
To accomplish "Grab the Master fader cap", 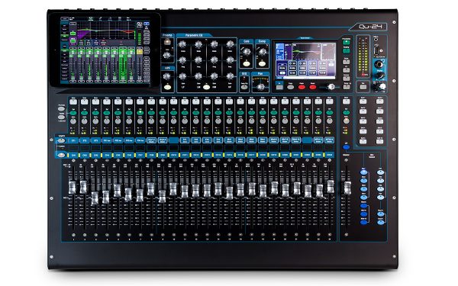I will [x=347, y=188].
